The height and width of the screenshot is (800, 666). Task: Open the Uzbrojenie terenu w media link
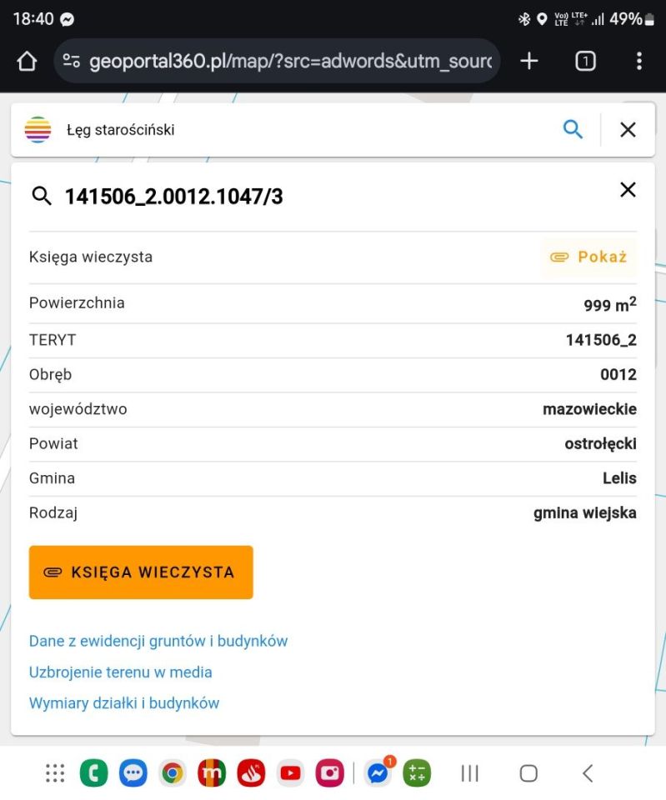tap(120, 672)
